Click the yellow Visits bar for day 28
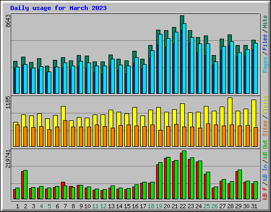 pyautogui.click(x=230, y=111)
